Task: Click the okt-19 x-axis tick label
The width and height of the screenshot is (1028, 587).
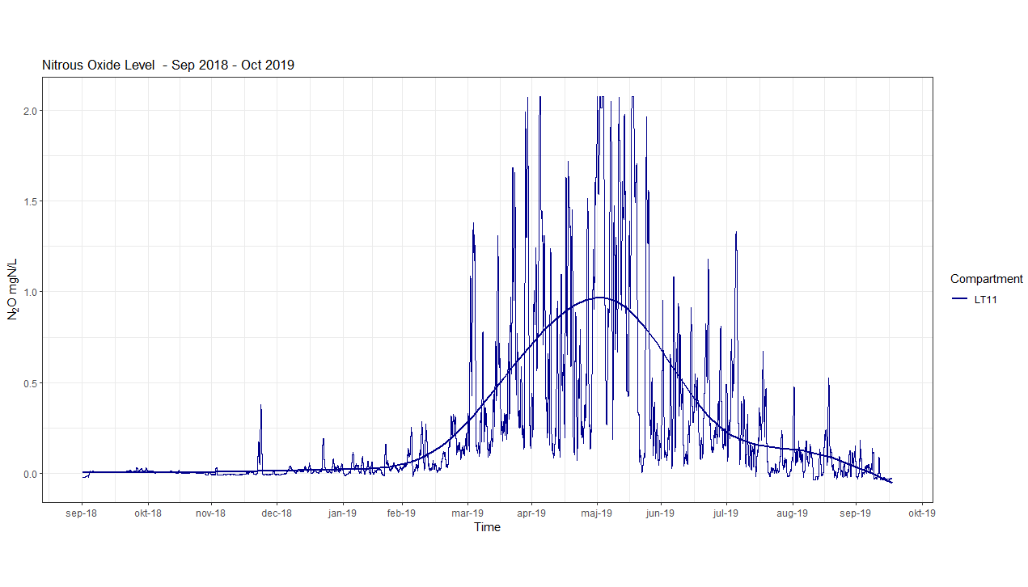Action: tap(921, 513)
